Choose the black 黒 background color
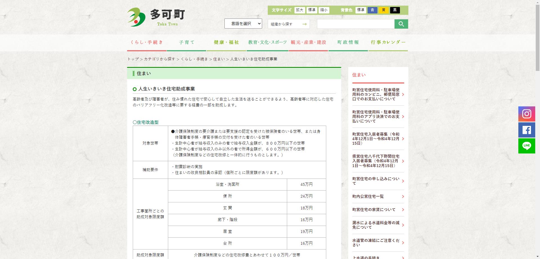 point(395,10)
